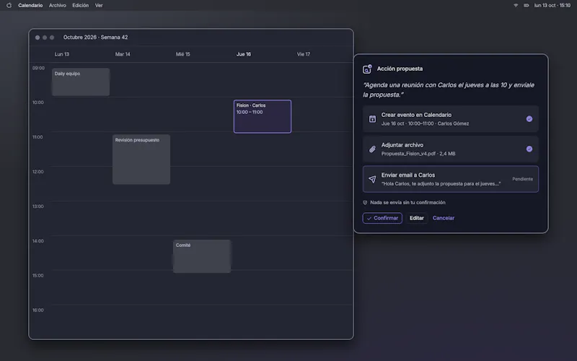The image size is (577, 361).
Task: Select the Enviar email a Carlos step
Action: (450, 179)
